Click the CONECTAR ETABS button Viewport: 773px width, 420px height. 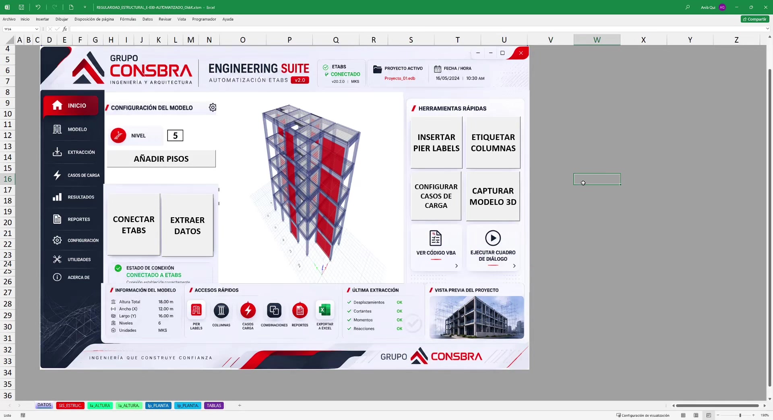134,225
